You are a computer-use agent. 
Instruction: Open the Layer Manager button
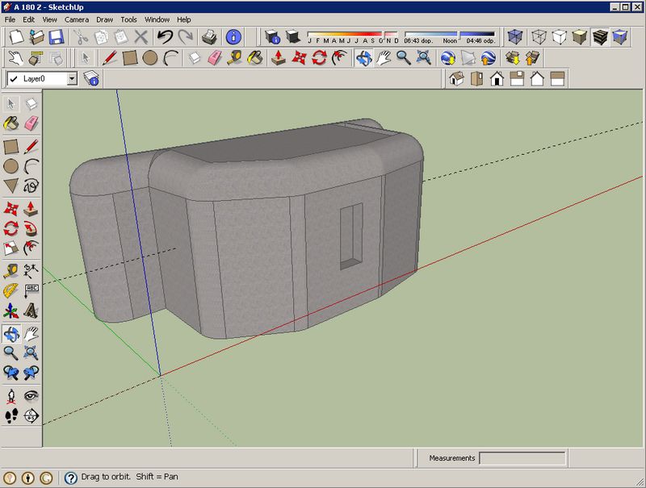[91, 78]
